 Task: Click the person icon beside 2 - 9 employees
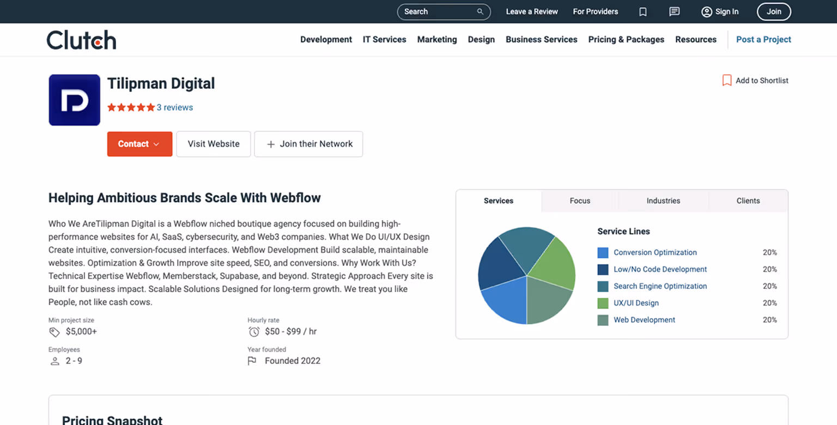click(54, 361)
